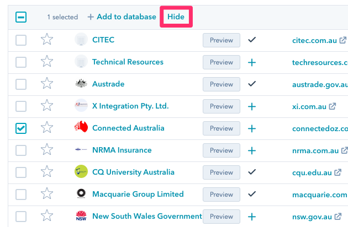The image size is (348, 227).
Task: Click the Technical Resources company logo
Action: [81, 62]
